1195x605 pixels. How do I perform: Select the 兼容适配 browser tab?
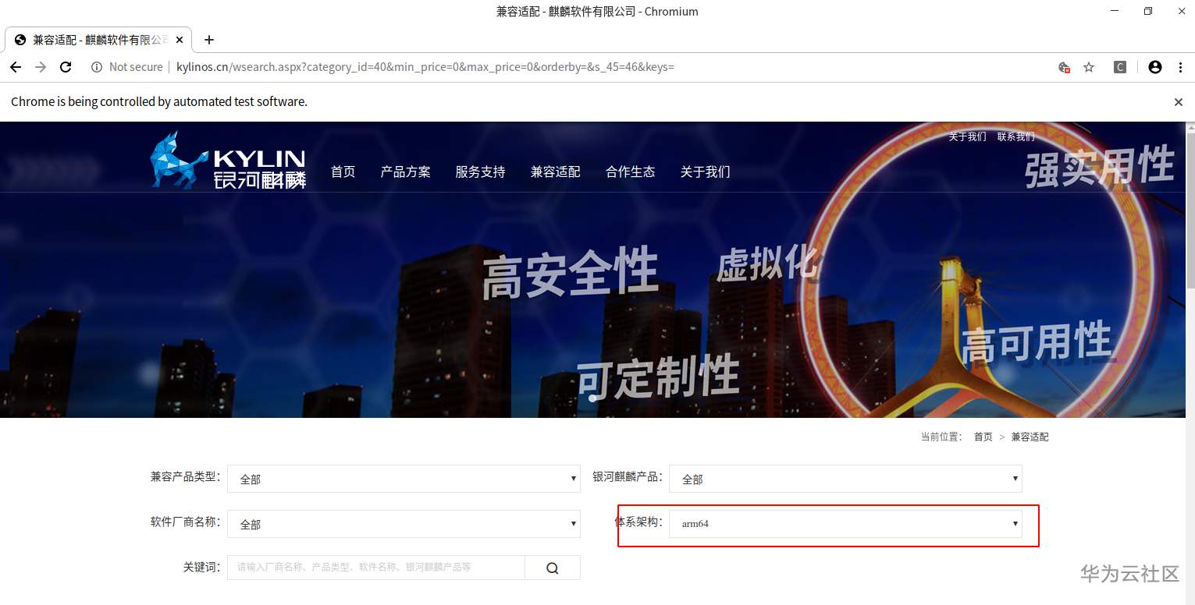coord(99,40)
